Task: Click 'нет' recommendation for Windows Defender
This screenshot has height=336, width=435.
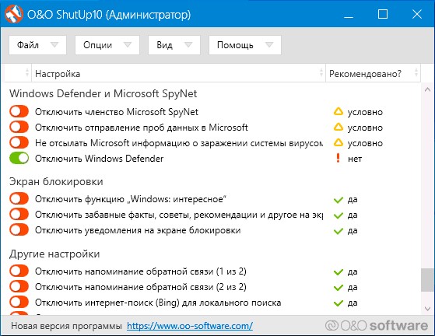Action: [x=355, y=159]
